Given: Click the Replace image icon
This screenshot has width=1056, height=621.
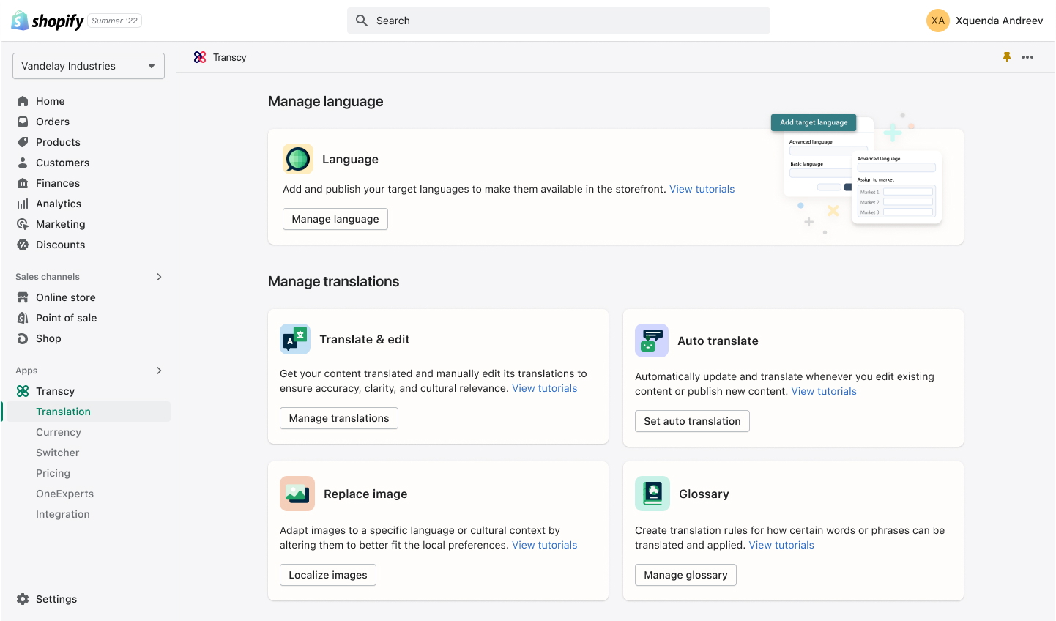Looking at the screenshot, I should [297, 494].
